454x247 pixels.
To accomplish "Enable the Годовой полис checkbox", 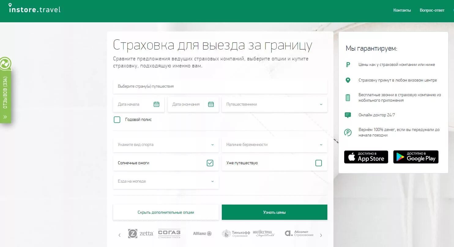I will (117, 120).
